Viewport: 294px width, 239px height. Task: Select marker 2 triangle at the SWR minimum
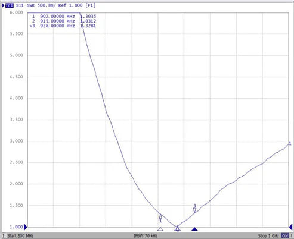coord(177,229)
